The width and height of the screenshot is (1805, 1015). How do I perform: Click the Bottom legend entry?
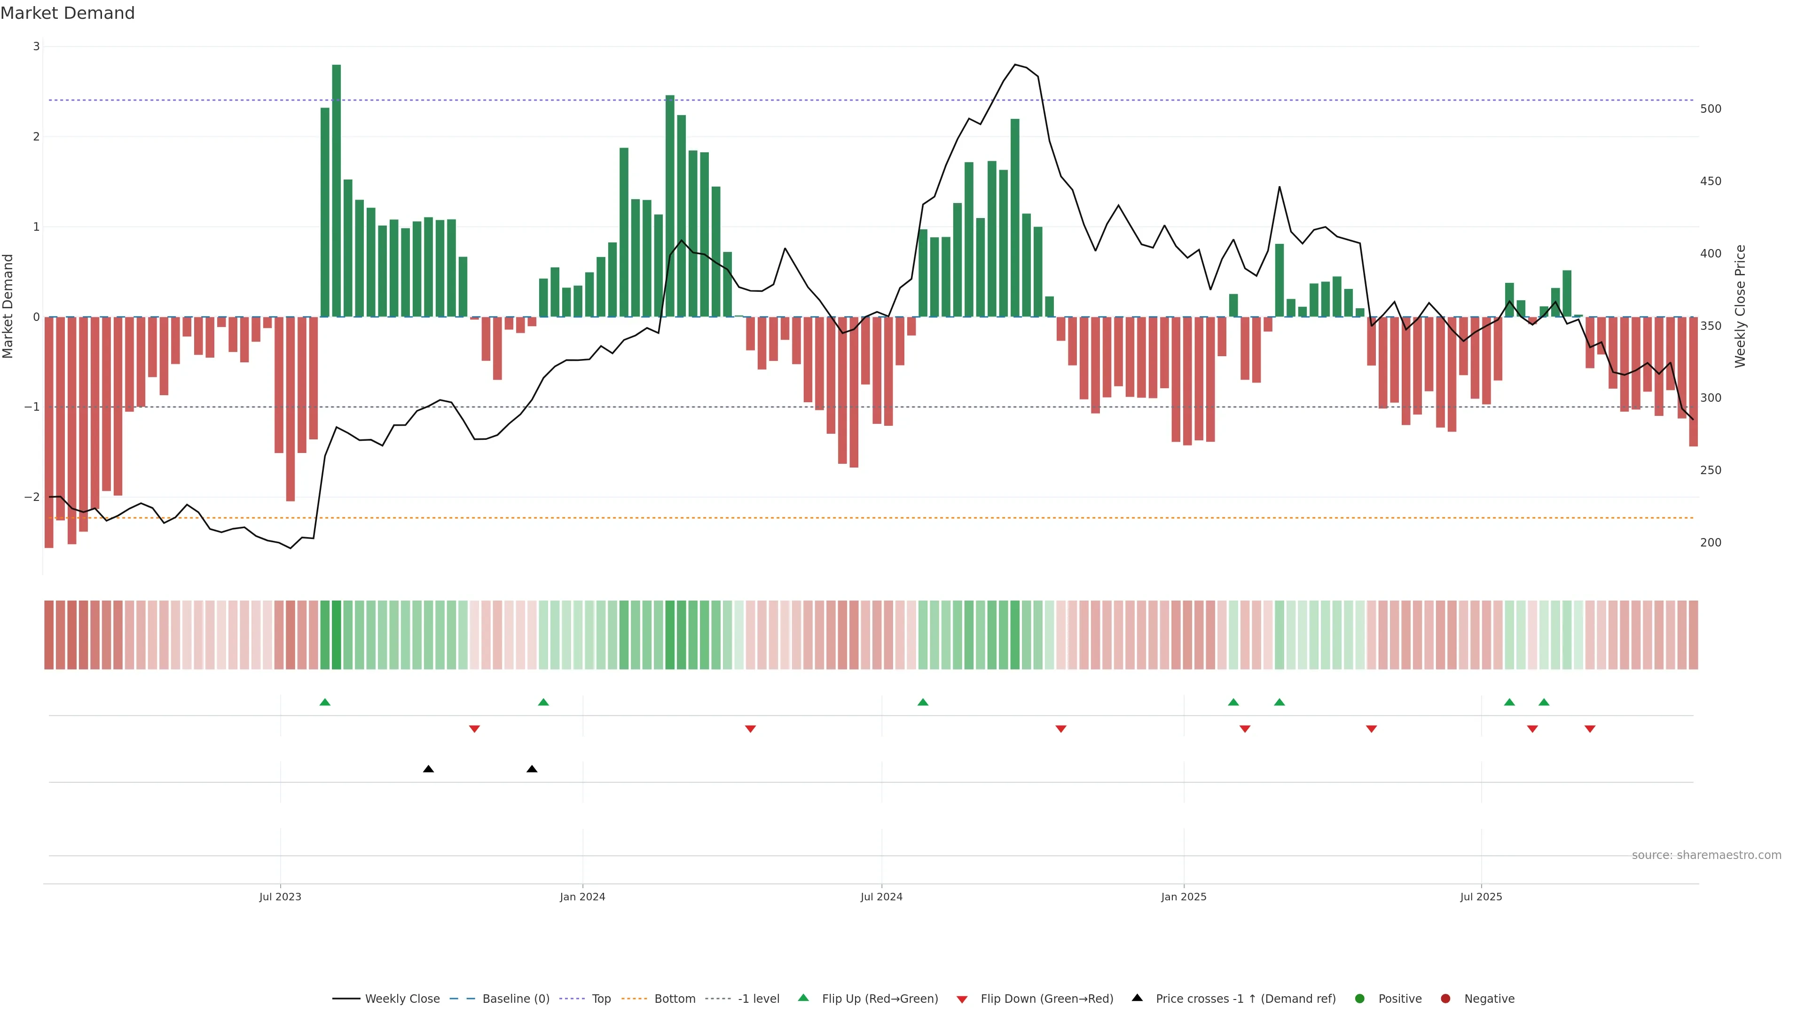tap(674, 999)
